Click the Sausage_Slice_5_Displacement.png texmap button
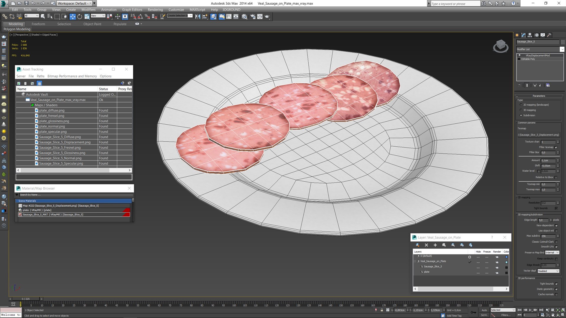Screen dimensions: 566x318 tap(538, 135)
